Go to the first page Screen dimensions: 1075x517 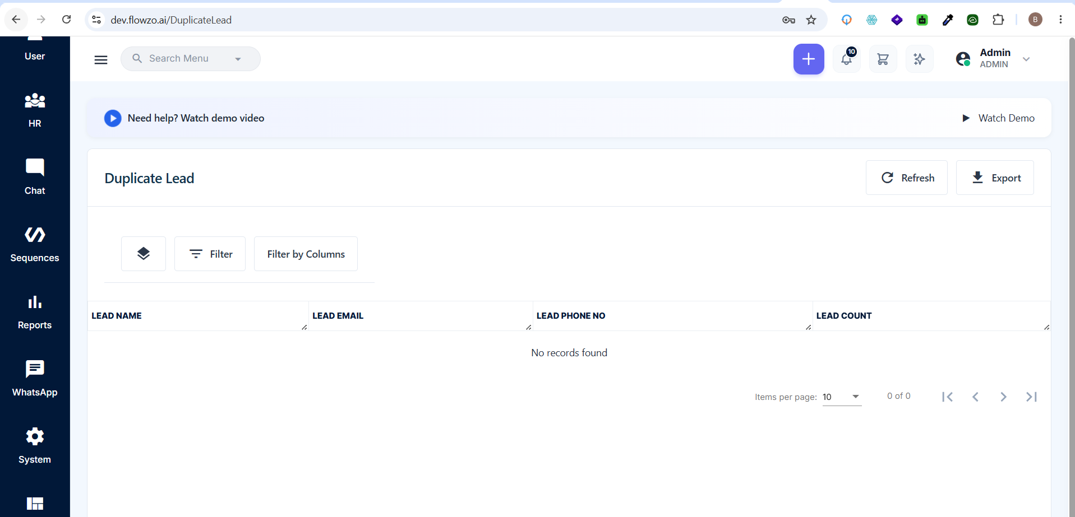[x=948, y=397]
